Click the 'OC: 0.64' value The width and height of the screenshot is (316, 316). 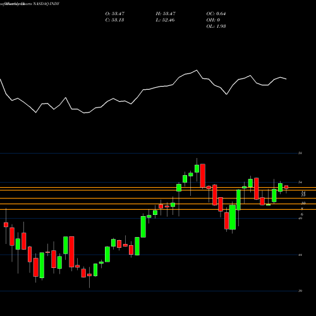click(216, 14)
